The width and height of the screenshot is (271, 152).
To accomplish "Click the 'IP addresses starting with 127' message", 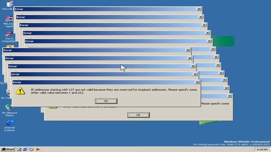I will 113,91.
